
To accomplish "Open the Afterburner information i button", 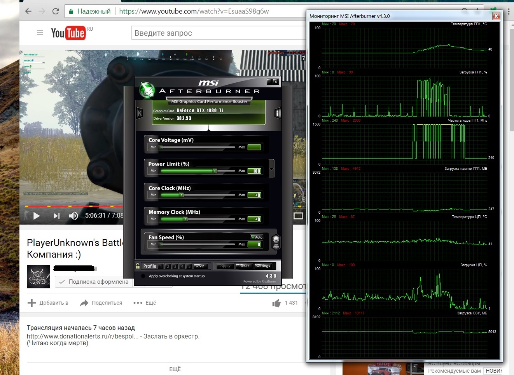I will coord(278,113).
